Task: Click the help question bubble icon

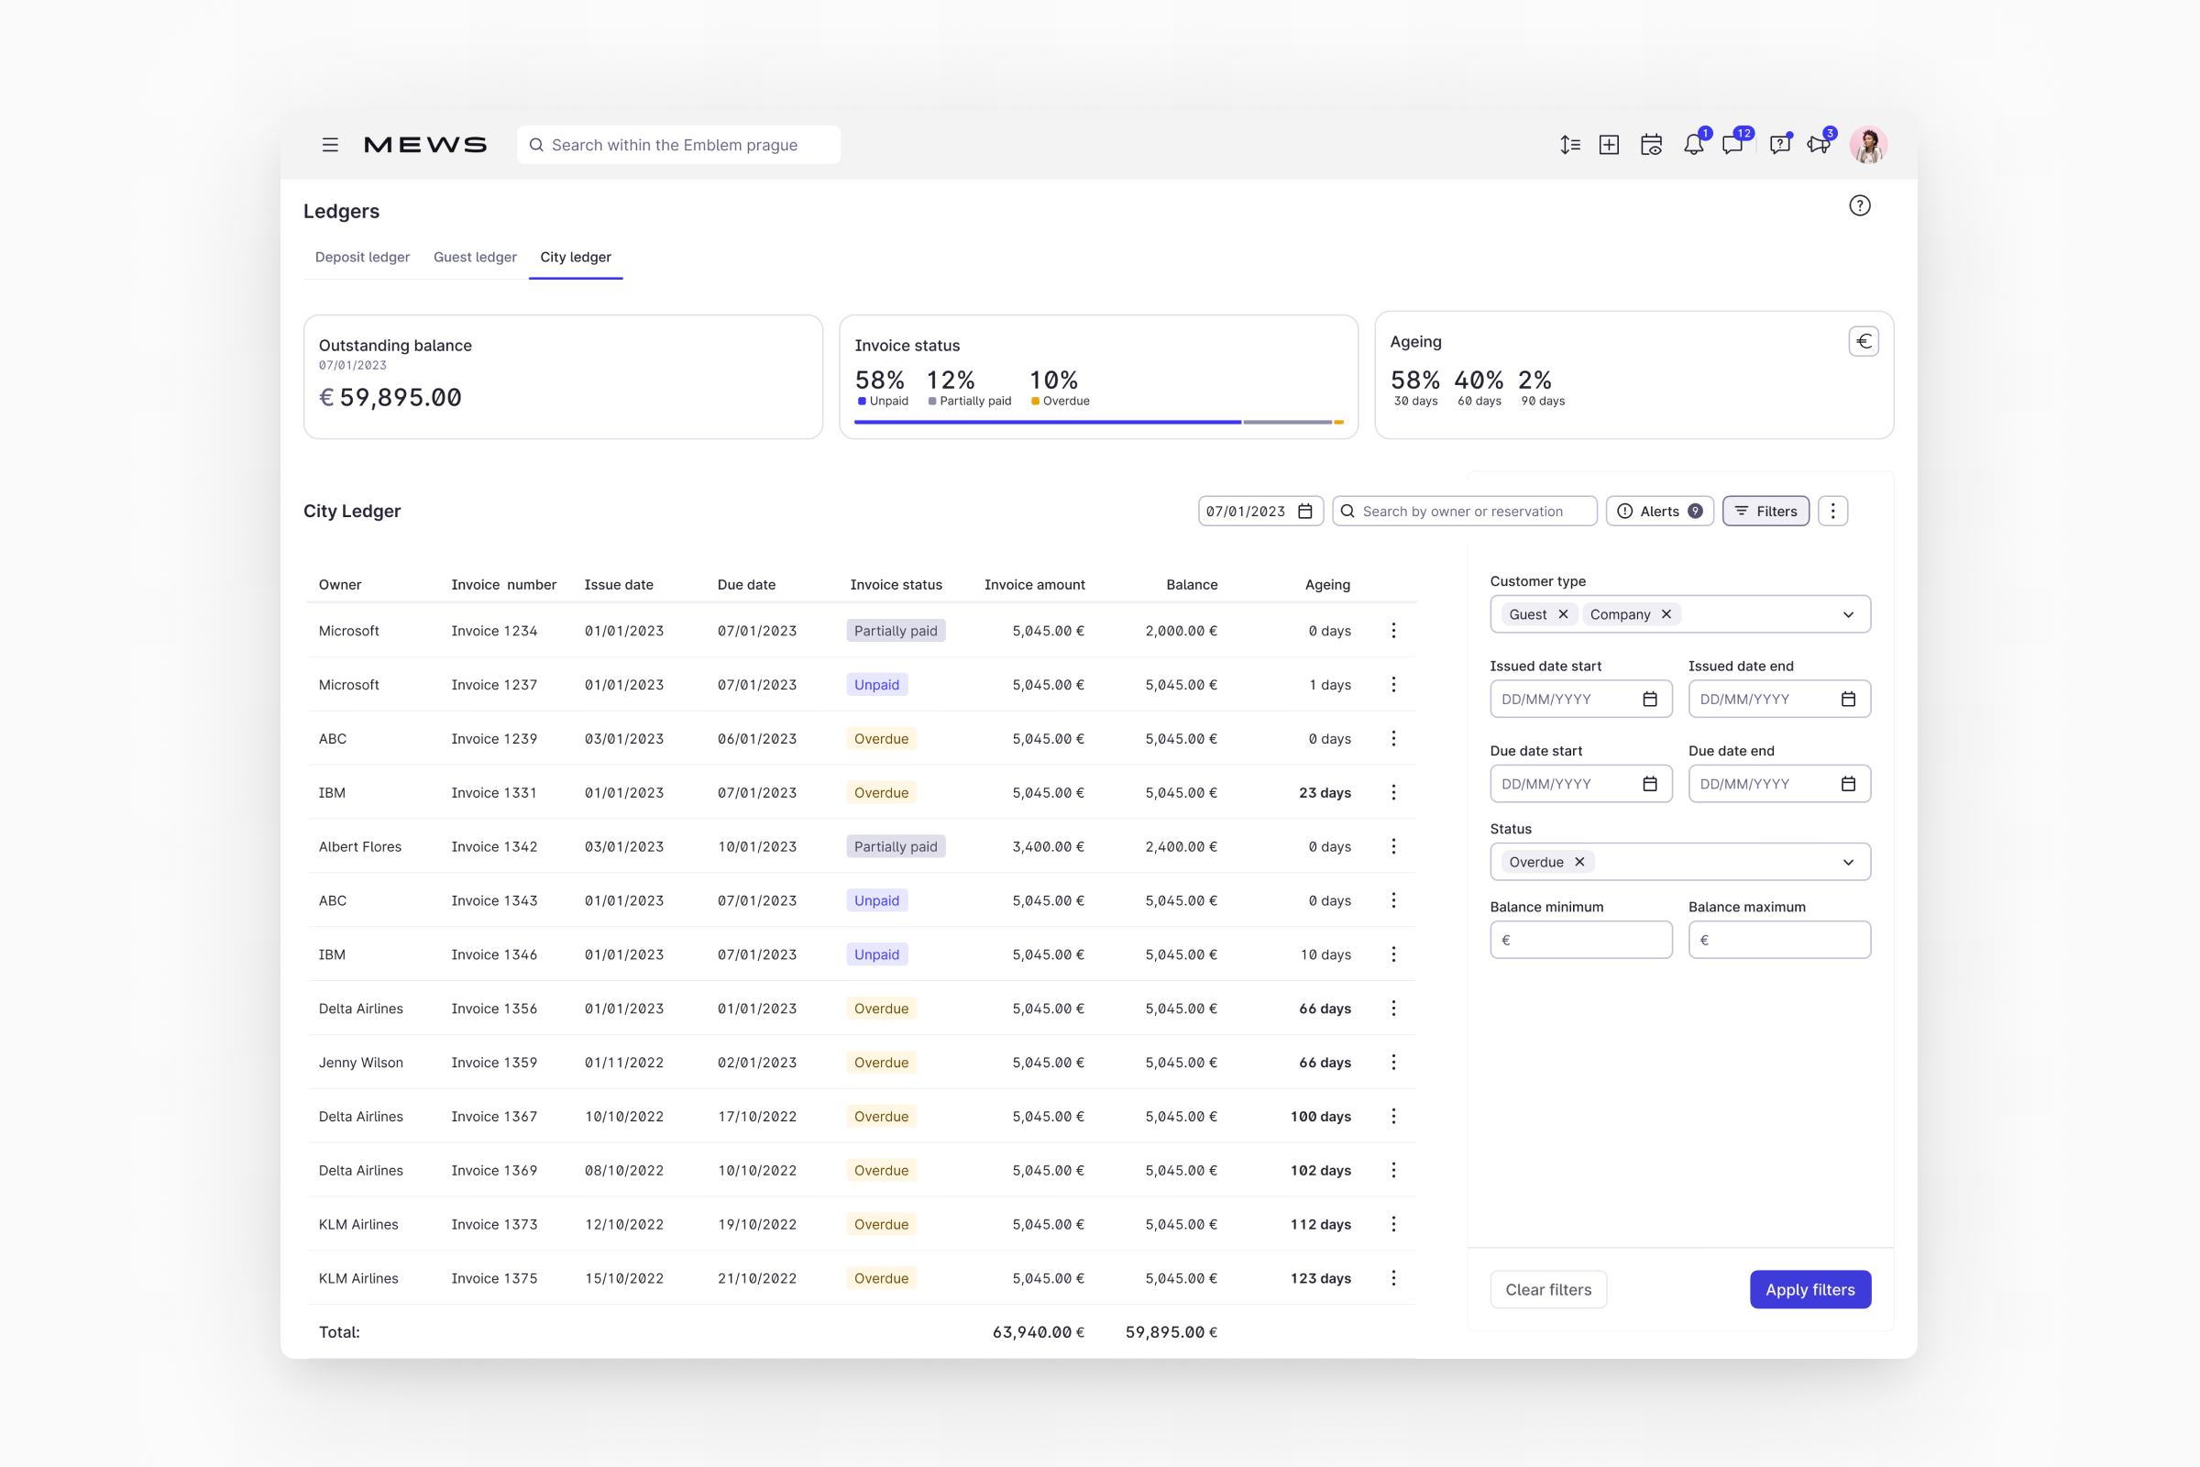Action: (1779, 145)
